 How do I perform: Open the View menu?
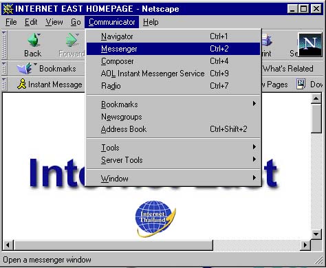[x=54, y=22]
